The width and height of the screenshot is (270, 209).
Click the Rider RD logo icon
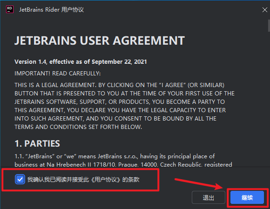(x=10, y=9)
